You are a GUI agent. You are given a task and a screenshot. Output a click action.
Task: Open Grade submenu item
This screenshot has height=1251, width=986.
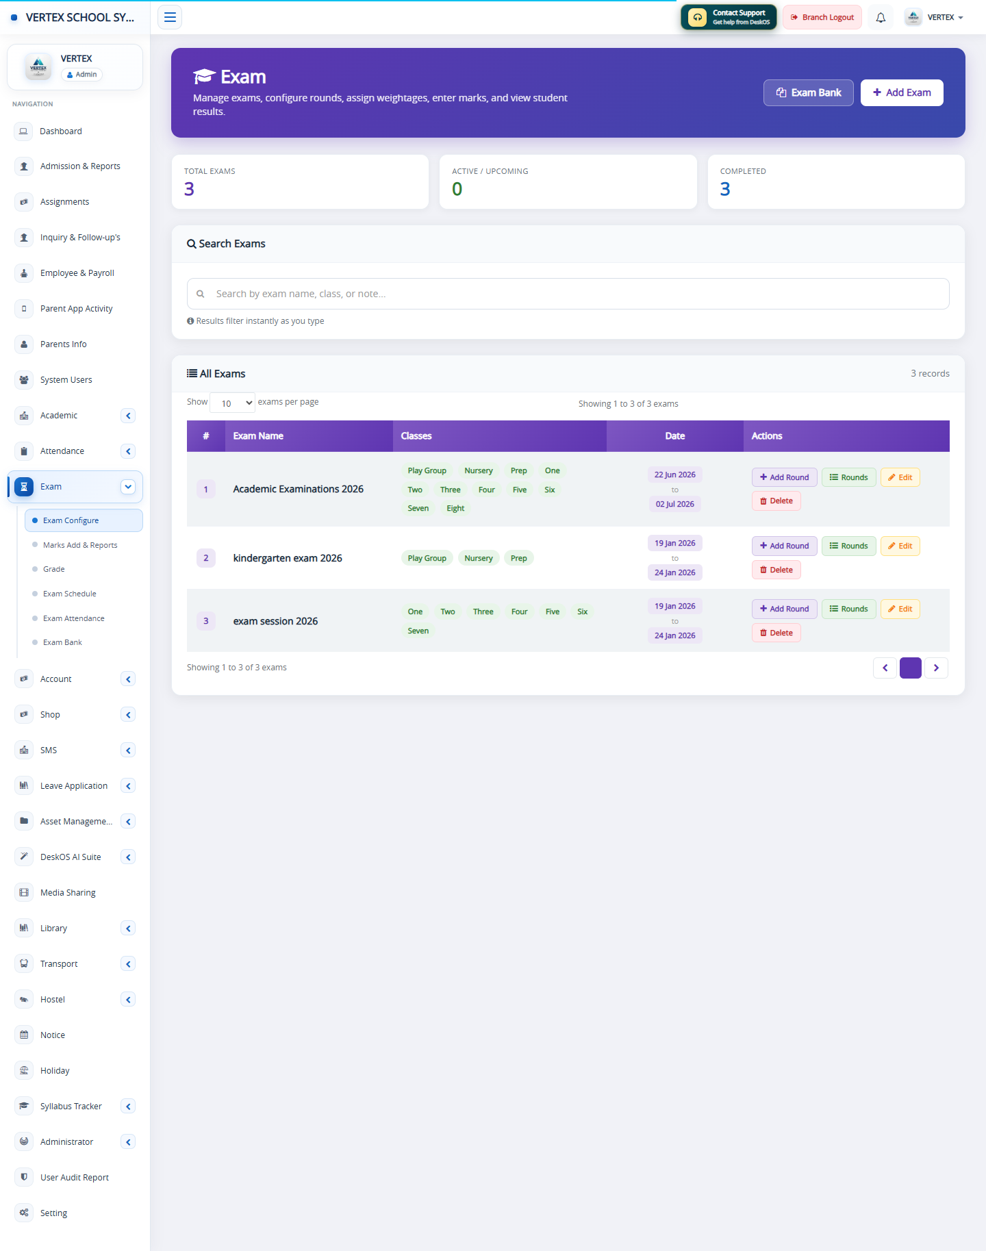click(53, 569)
